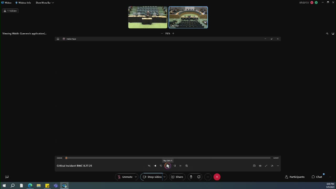Open mini player in Media Player
The image size is (336, 189).
pyautogui.click(x=272, y=166)
